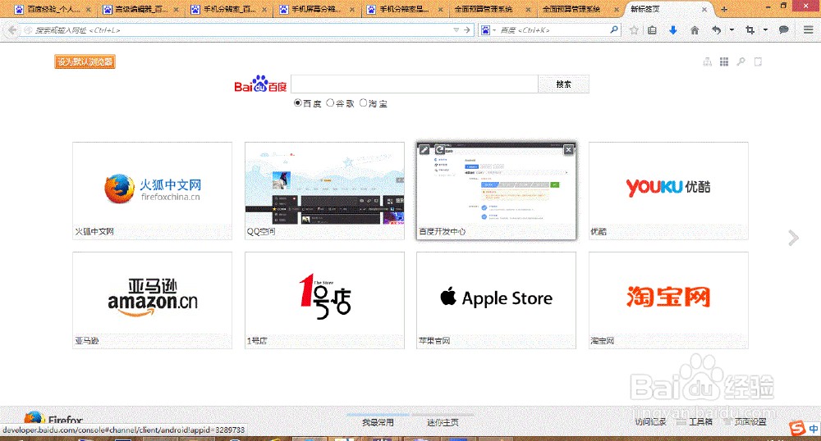Viewport: 821px width, 441px height.
Task: Open the address bar history dropdown
Action: 456,30
